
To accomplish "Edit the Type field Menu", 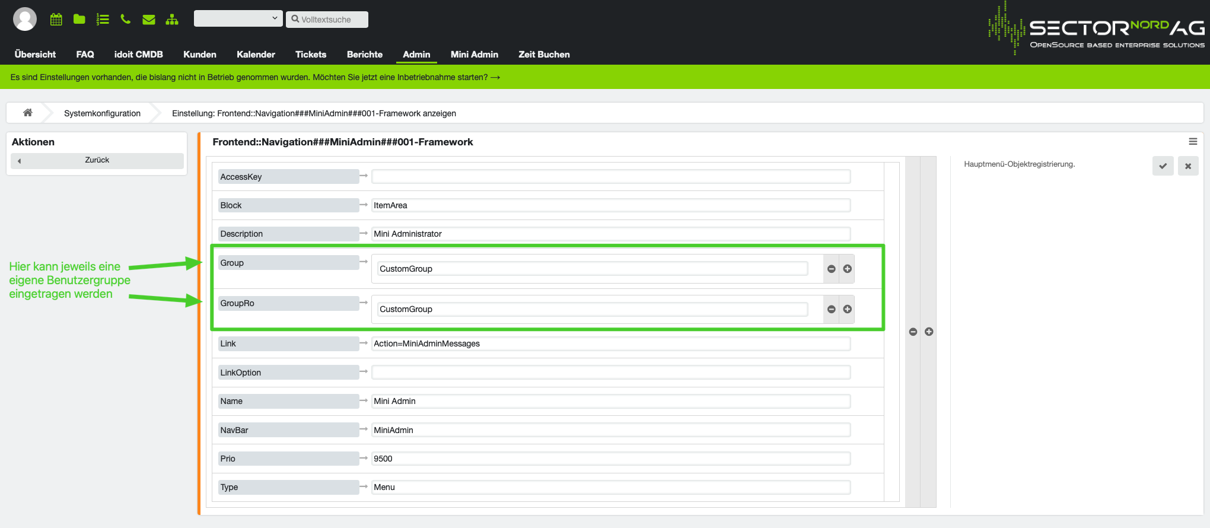I will click(611, 487).
